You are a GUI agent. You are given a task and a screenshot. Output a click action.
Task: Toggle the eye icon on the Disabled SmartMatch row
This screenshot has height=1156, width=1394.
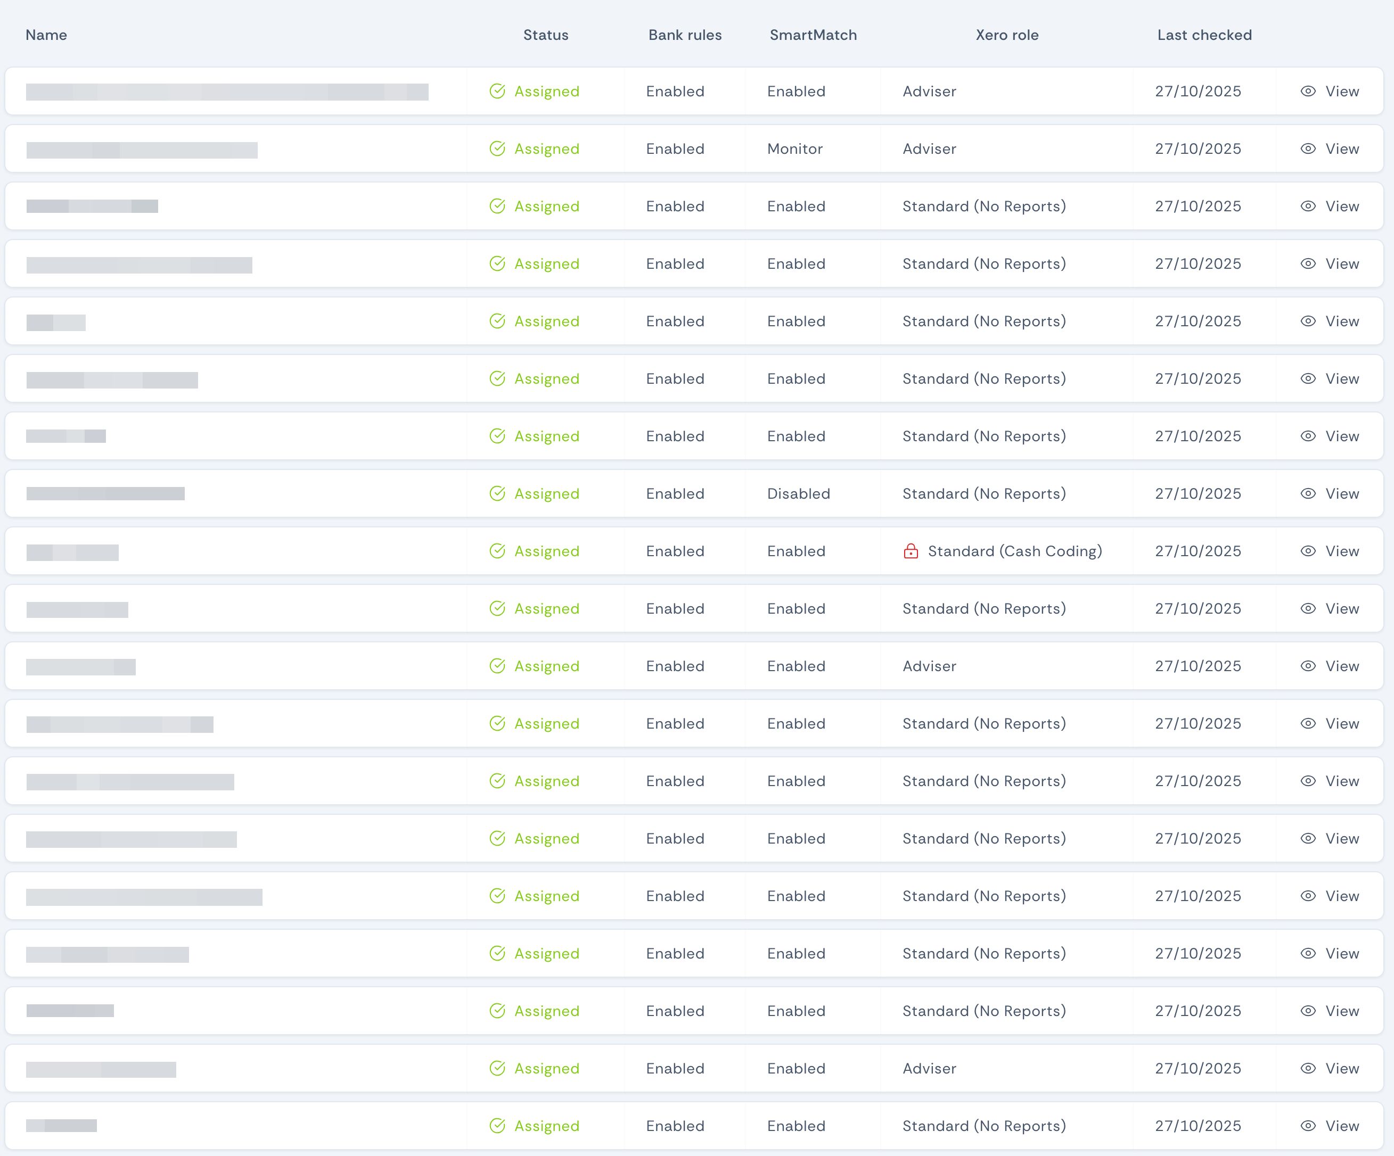click(x=1308, y=493)
